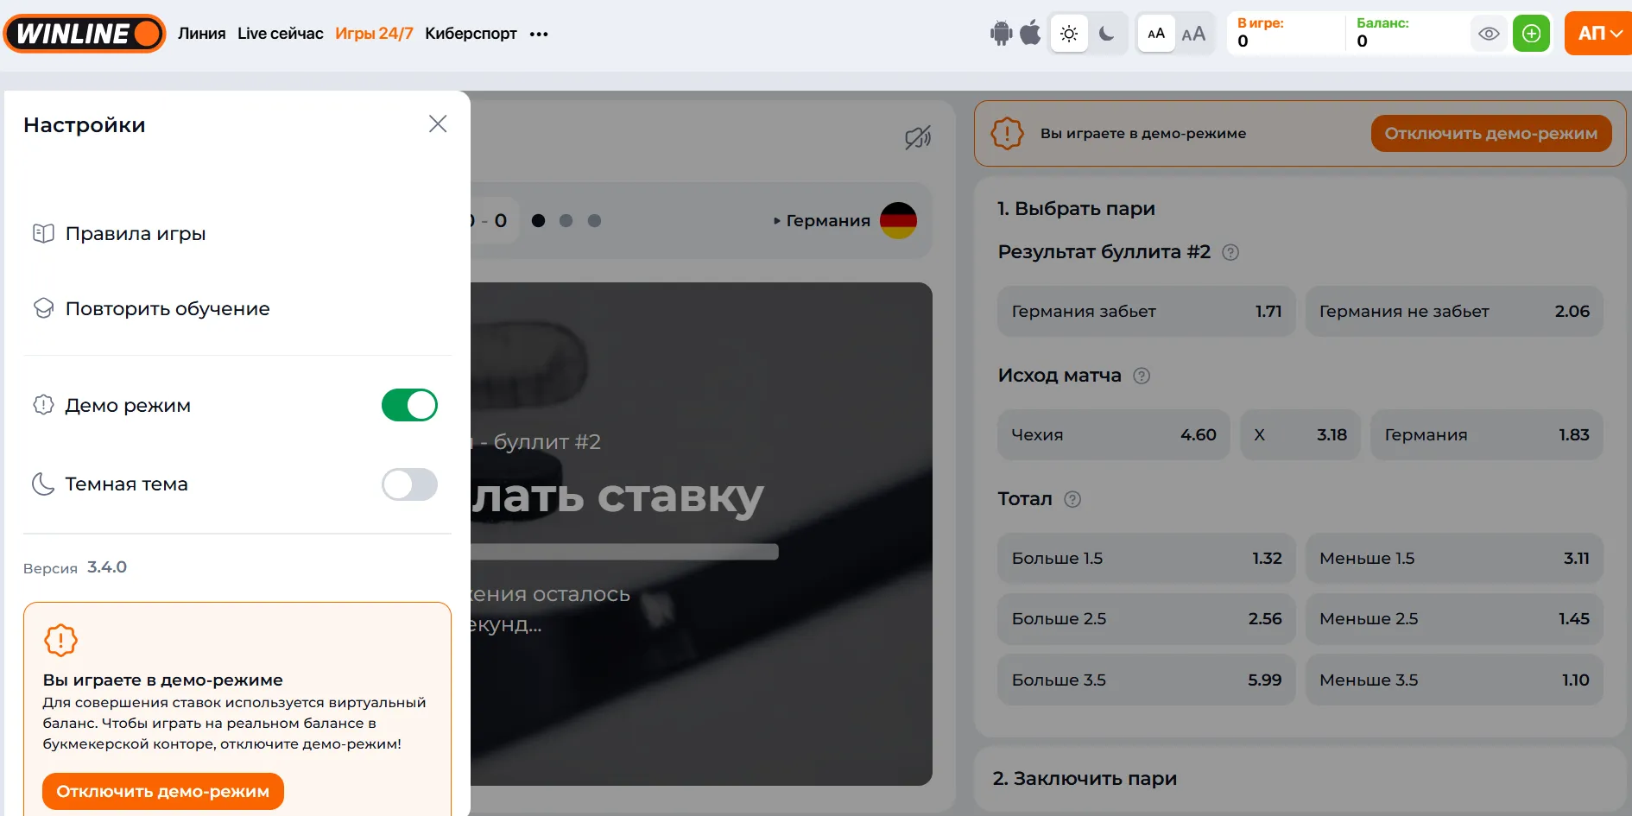The height and width of the screenshot is (816, 1632).
Task: Unmute sound with the crossed speaker icon
Action: (x=917, y=137)
